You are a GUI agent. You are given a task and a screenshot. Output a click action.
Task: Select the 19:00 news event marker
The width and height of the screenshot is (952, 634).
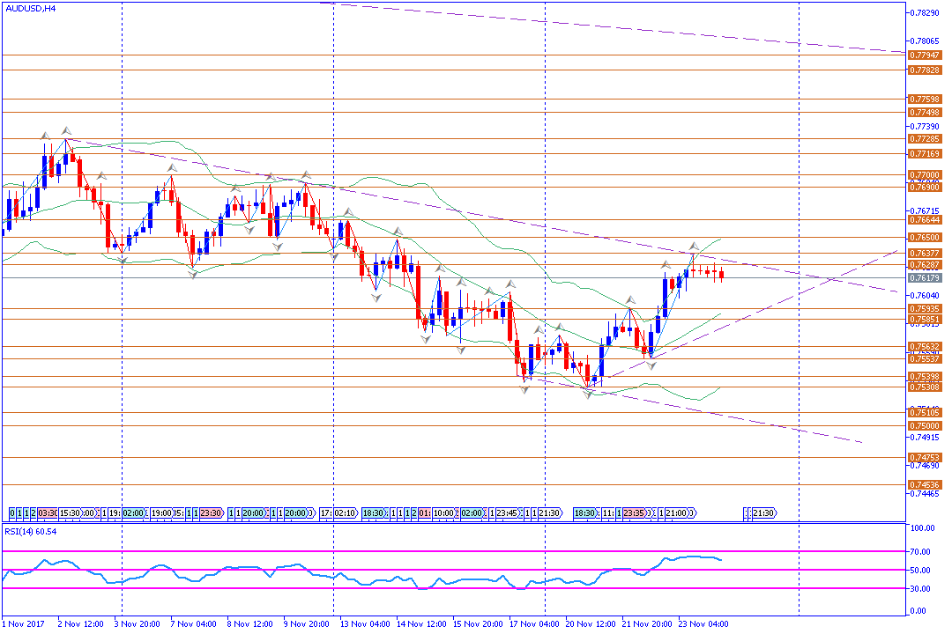pos(161,513)
